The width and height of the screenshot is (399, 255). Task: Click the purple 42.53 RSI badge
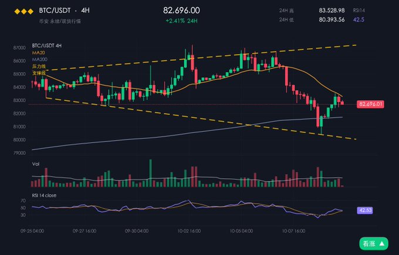tap(365, 210)
